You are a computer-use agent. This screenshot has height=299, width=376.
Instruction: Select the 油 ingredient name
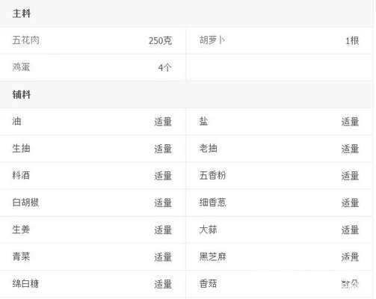[16, 121]
